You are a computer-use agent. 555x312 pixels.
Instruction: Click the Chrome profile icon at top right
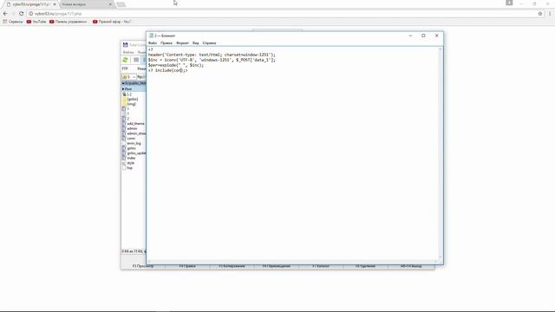point(509,3)
